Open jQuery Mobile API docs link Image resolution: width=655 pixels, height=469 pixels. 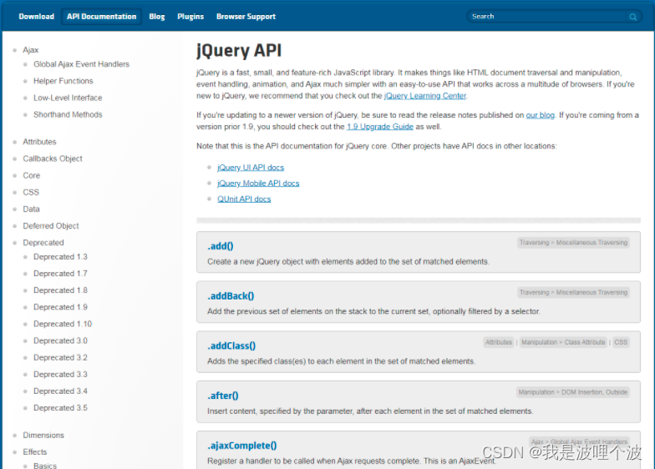[258, 184]
